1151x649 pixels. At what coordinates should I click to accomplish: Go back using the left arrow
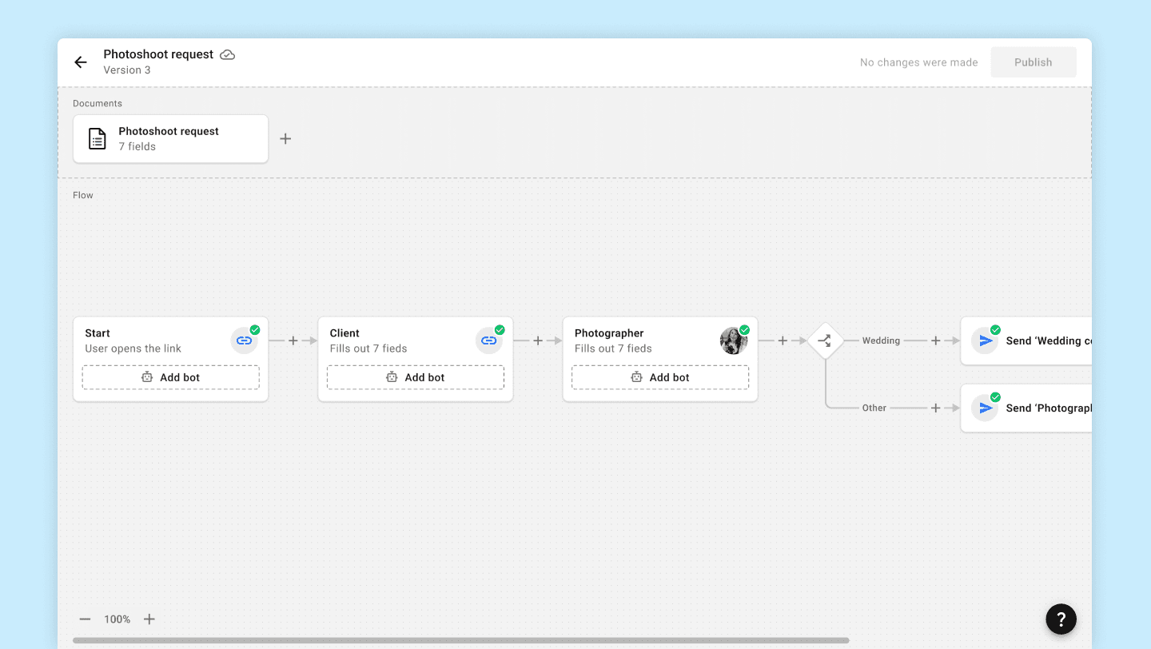coord(80,62)
